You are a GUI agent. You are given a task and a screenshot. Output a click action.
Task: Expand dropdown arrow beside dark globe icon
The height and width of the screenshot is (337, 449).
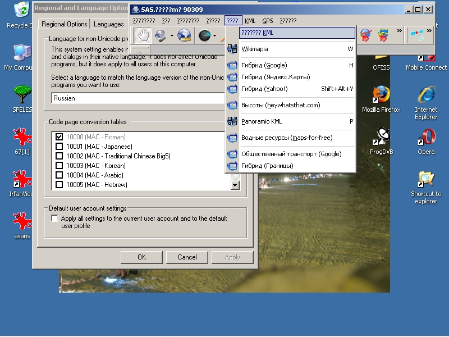[x=215, y=37]
